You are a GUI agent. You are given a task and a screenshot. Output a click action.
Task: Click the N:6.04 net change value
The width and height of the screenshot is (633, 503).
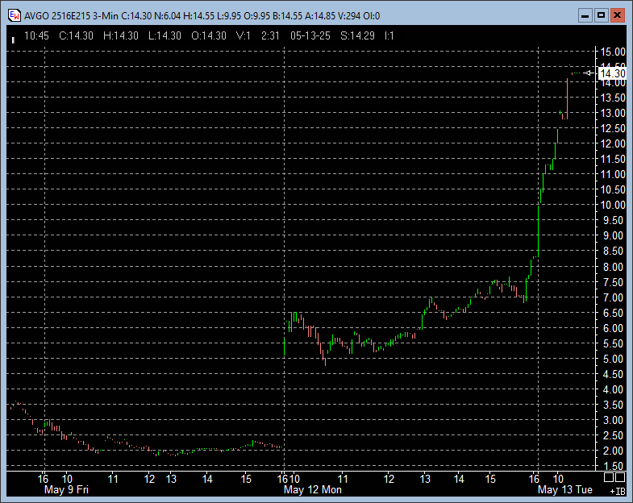167,16
